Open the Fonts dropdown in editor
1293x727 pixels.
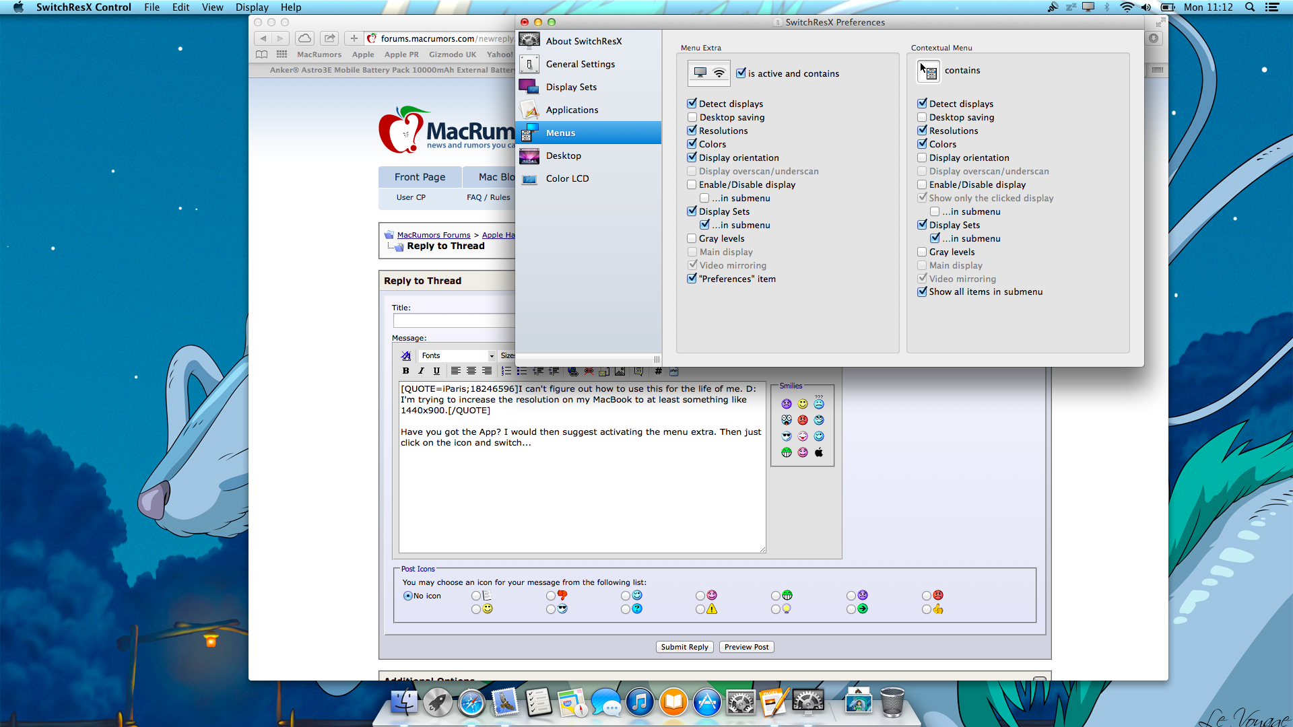point(457,355)
